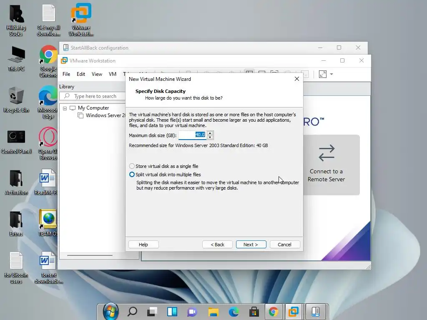Open Opera GX Browser desktop shortcut
Viewport: 427px width, 320px height.
48,144
